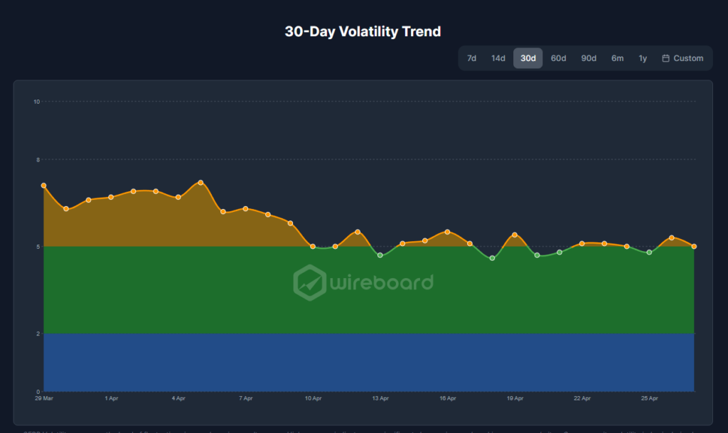This screenshot has width=728, height=433.
Task: Select the 1 Apr data point
Action: click(x=111, y=197)
